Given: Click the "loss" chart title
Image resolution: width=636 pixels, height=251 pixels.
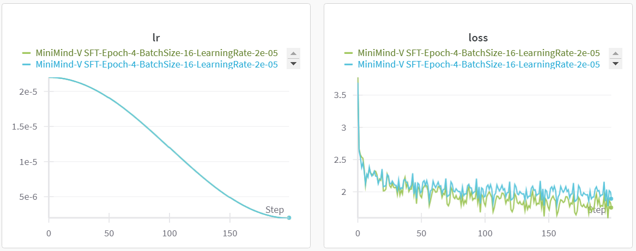Looking at the screenshot, I should (478, 38).
